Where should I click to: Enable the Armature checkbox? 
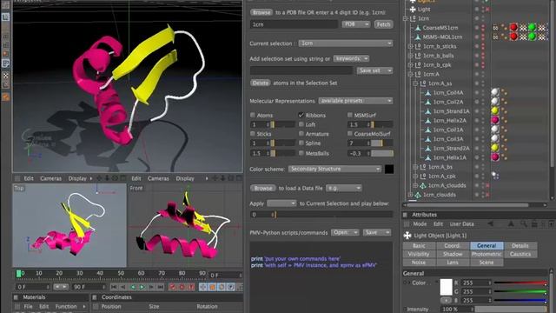[x=301, y=134]
